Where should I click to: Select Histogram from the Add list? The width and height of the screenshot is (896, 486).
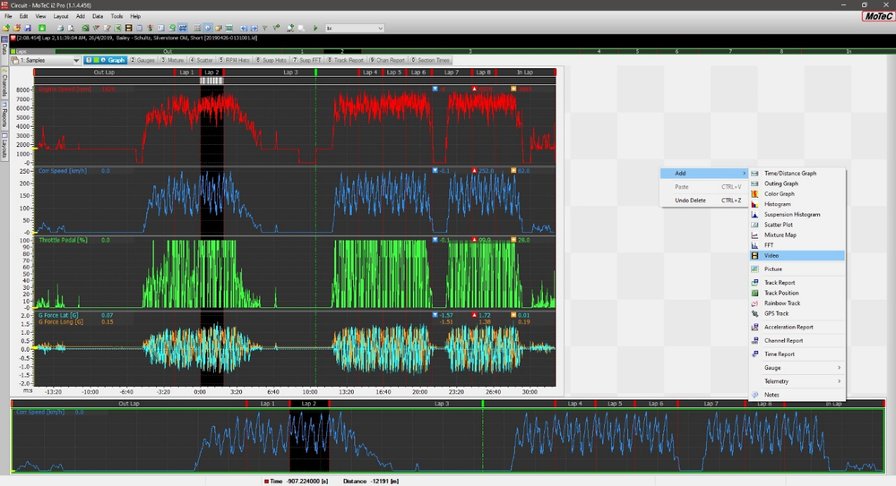797,204
